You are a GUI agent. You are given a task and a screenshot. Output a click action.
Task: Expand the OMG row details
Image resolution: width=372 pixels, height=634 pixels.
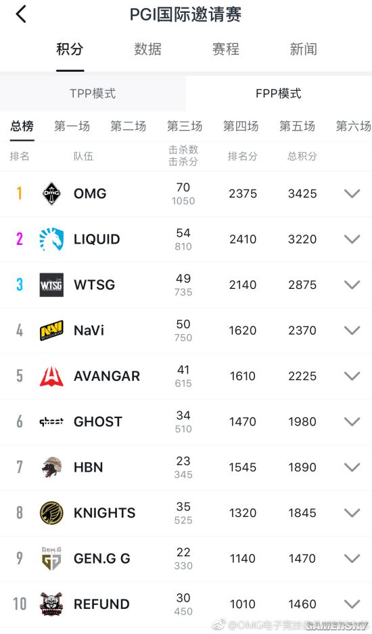coord(352,194)
